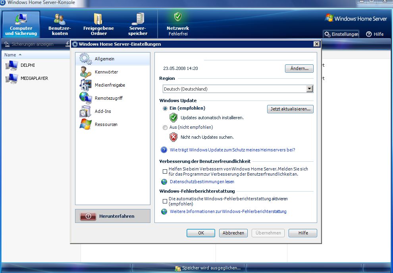Click globe icon beside Weitere Informationen link
The height and width of the screenshot is (273, 393).
tap(164, 211)
